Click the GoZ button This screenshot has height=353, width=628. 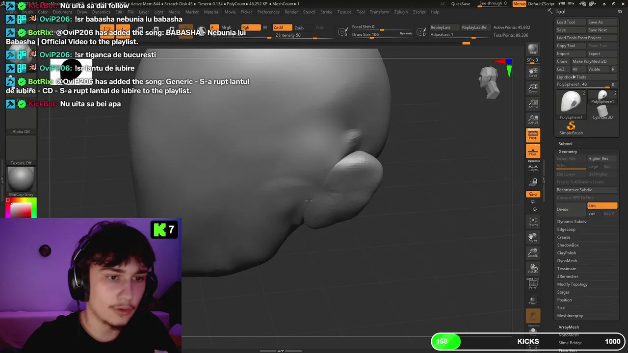(562, 69)
